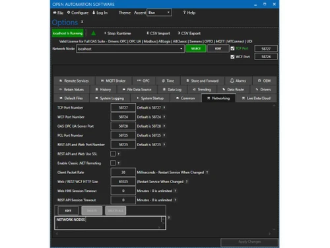330x248 pixels.
Task: Click help icon beside Web HMI Session Timeout
Action: click(x=176, y=191)
